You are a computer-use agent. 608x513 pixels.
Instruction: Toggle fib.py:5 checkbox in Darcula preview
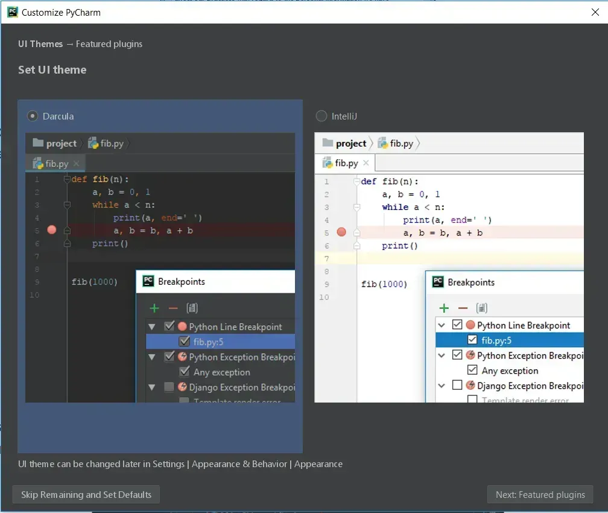click(184, 341)
